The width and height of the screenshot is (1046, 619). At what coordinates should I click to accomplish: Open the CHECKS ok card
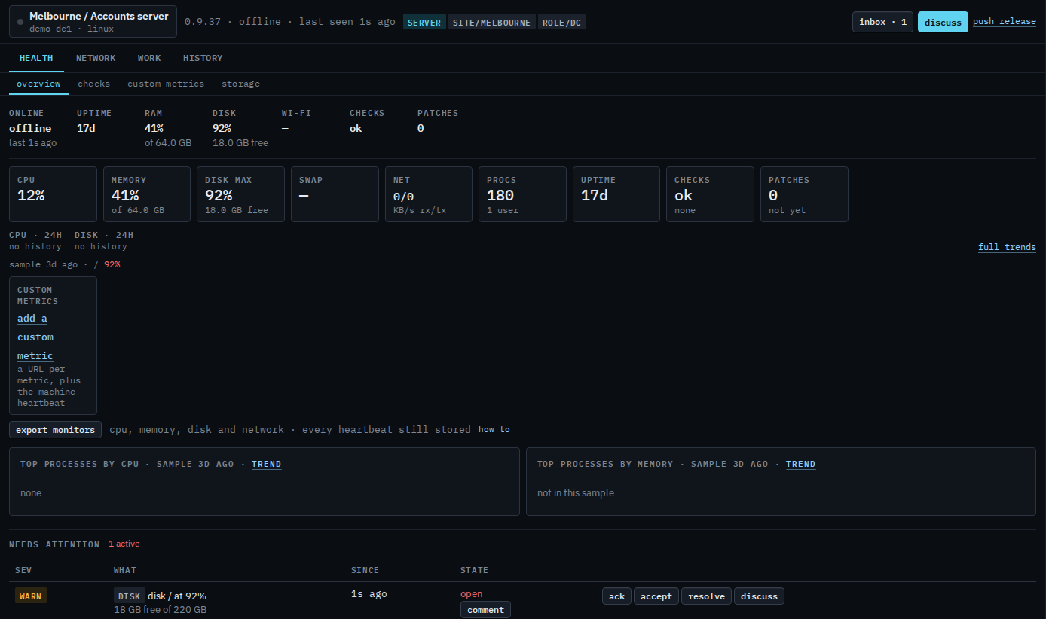click(x=710, y=194)
